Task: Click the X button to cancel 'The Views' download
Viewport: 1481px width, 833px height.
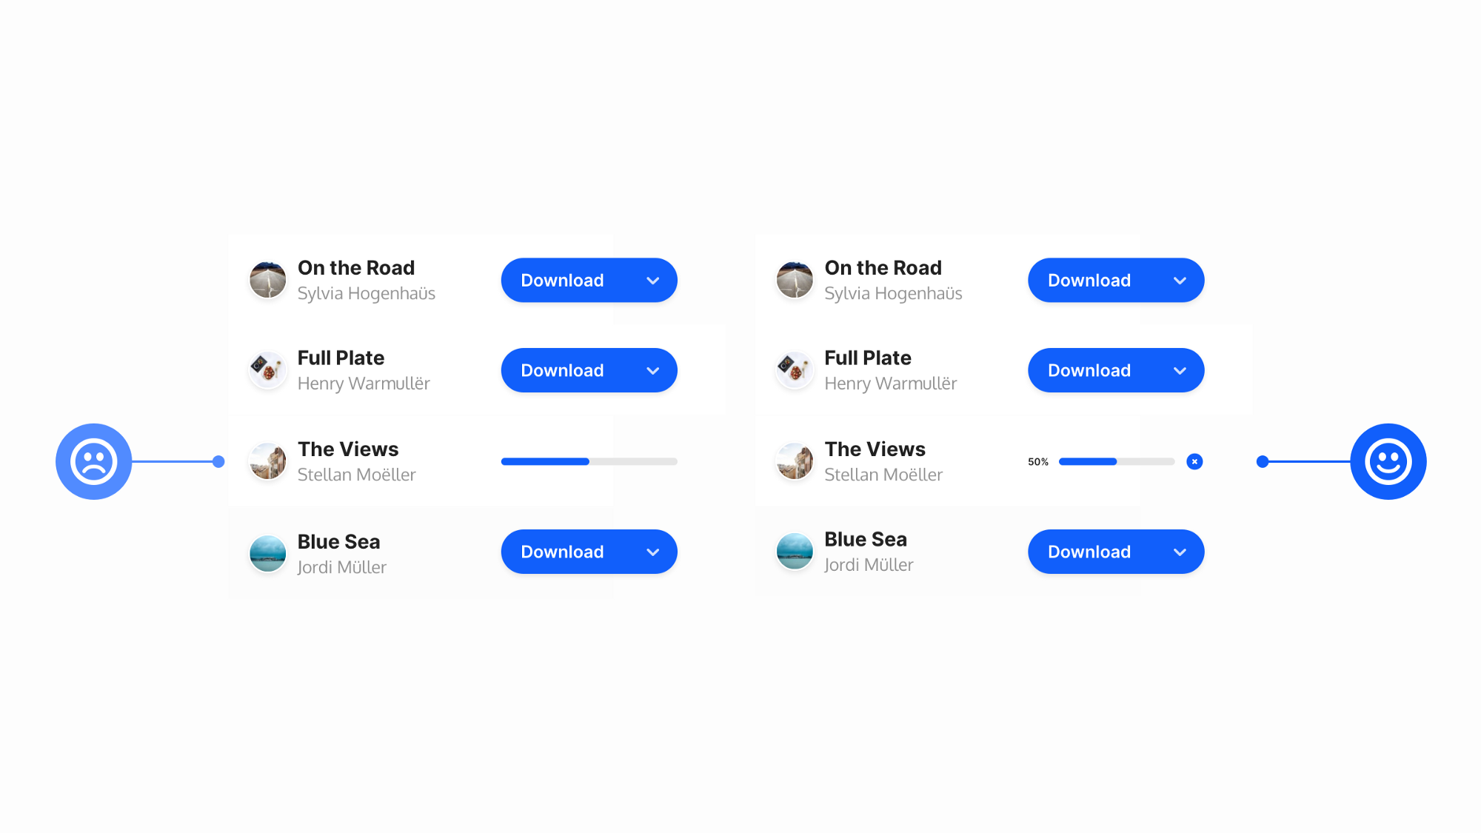Action: (1195, 462)
